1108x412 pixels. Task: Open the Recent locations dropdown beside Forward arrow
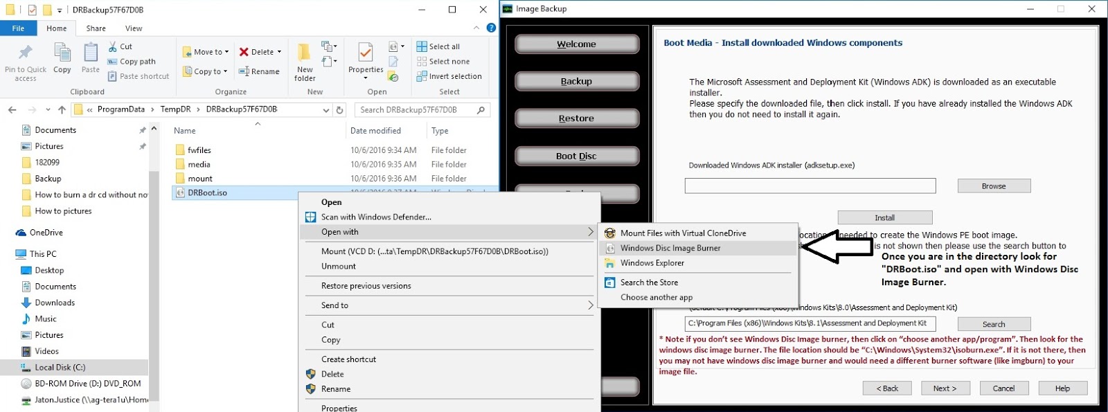(x=48, y=109)
